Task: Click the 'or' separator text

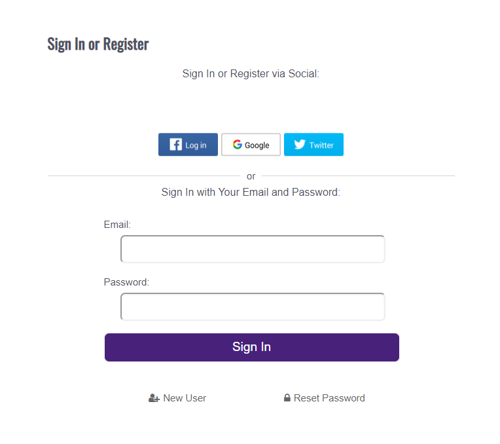Action: click(251, 176)
